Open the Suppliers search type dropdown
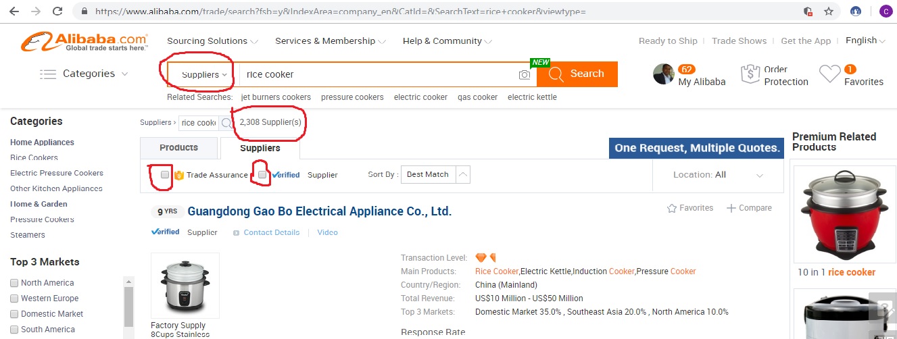 coord(204,74)
